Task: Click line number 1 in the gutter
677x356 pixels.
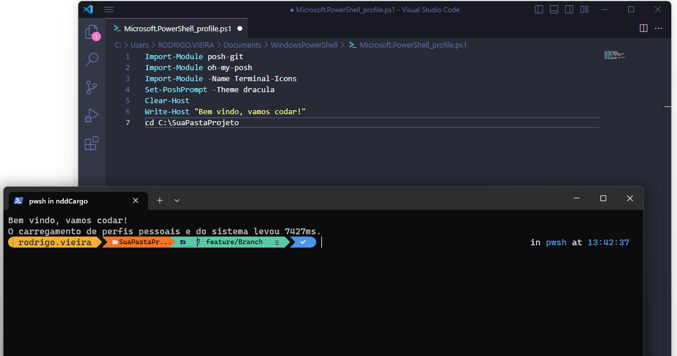Action: tap(128, 56)
